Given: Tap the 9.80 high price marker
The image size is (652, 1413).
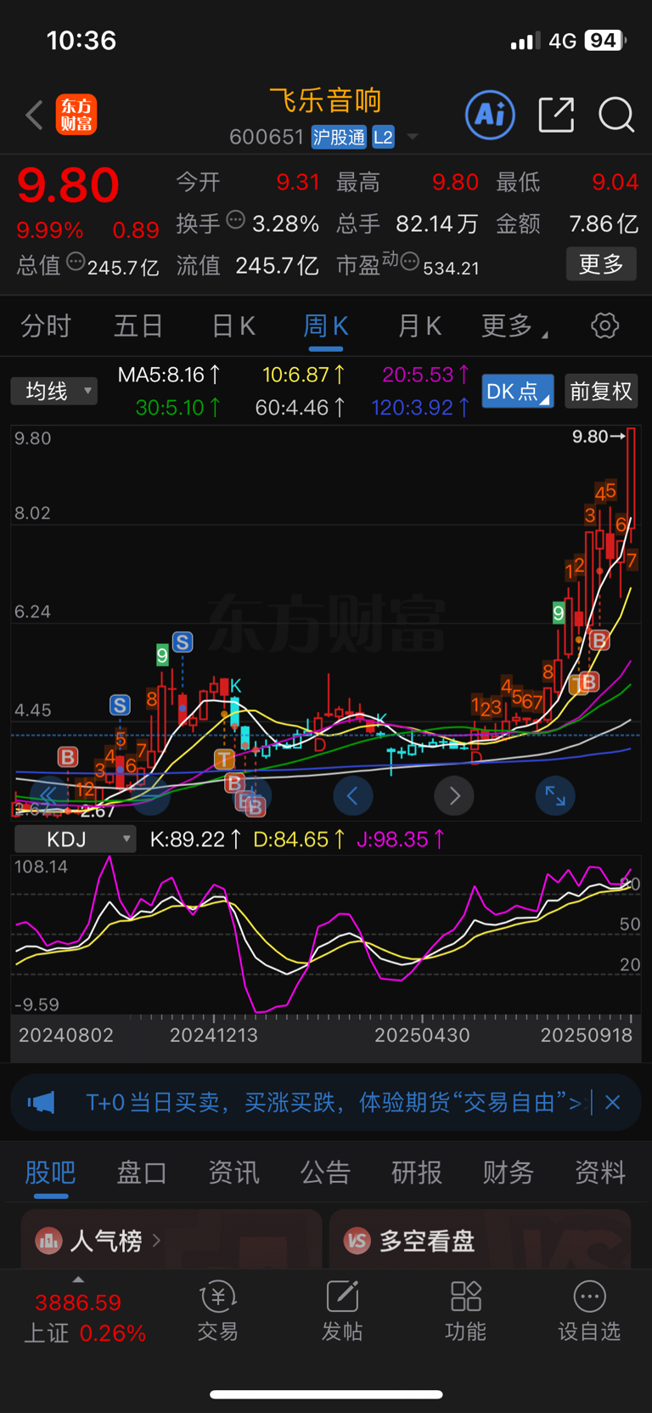Looking at the screenshot, I should (x=599, y=437).
